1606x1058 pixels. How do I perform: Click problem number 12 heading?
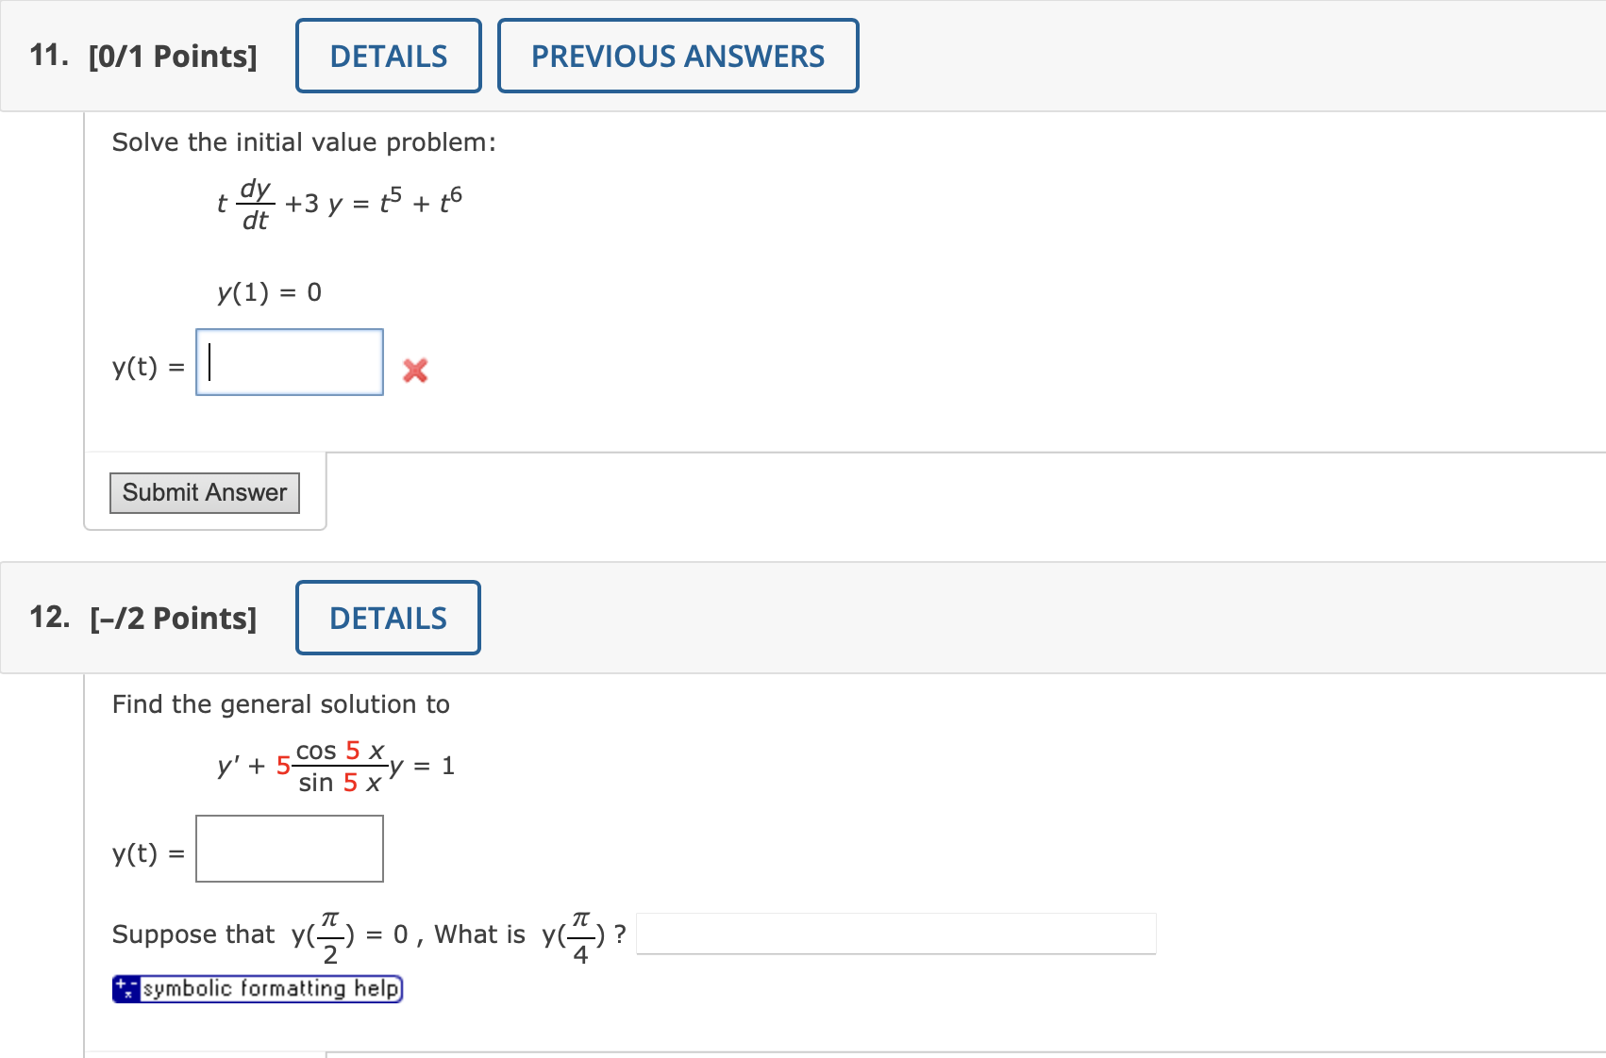[x=48, y=618]
